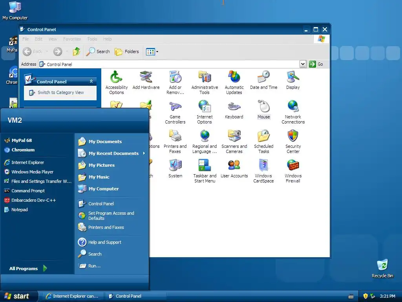This screenshot has width=402, height=302.
Task: Open Files and Settings Transfer Wizard
Action: pyautogui.click(x=38, y=181)
